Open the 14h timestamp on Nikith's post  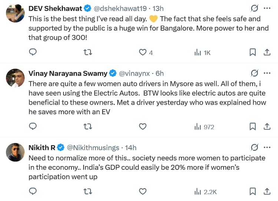[x=130, y=147]
